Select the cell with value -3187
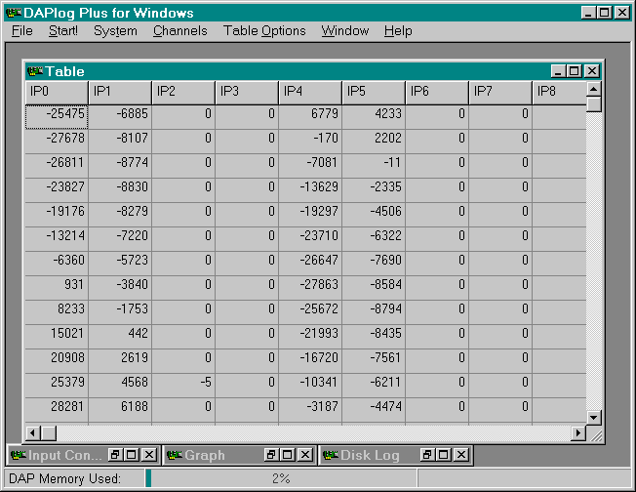636x492 pixels. (x=310, y=410)
